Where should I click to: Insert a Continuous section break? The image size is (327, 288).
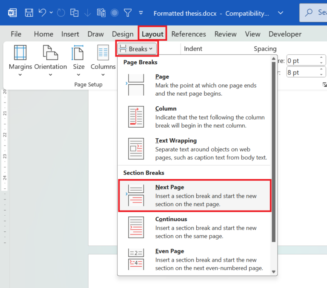point(194,227)
